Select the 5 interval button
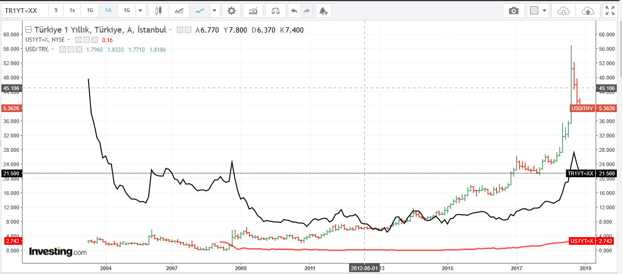This screenshot has width=622, height=274. 56,11
